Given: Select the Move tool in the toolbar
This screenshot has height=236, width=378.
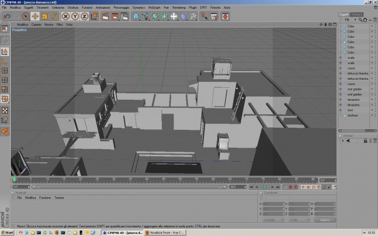Looking at the screenshot, I should click(x=35, y=16).
